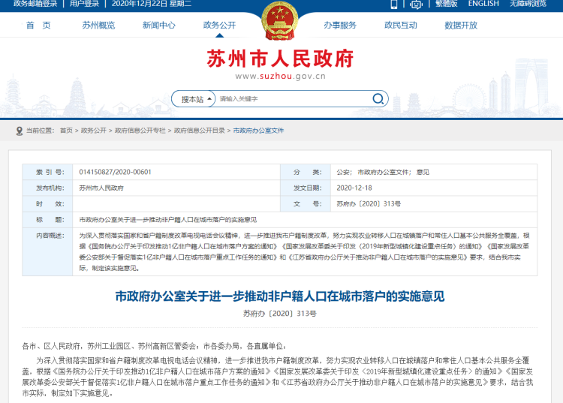
Task: Go to 首页 in the main navigation
Action: point(38,26)
